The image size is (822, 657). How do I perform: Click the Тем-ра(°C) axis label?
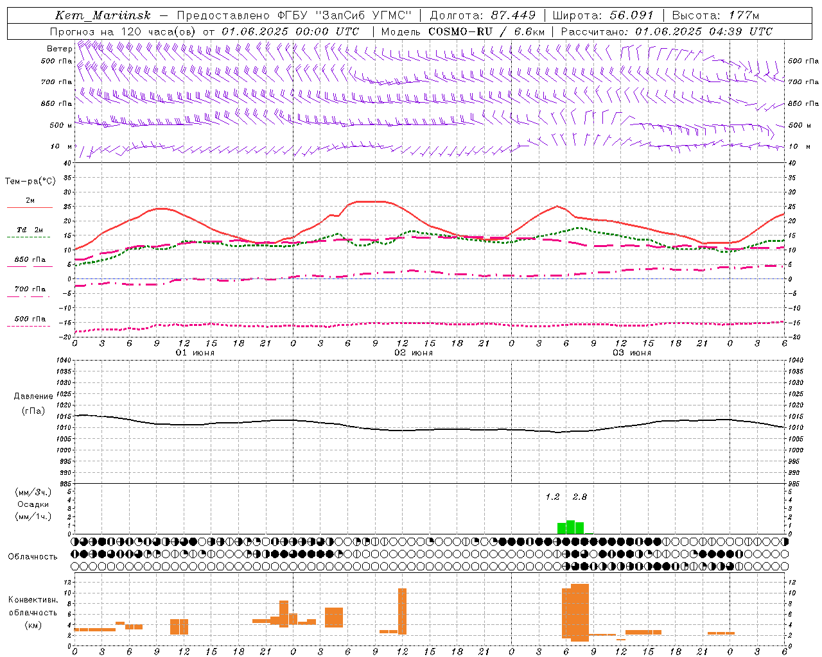coord(30,182)
